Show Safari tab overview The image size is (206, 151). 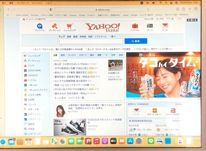click(x=196, y=9)
